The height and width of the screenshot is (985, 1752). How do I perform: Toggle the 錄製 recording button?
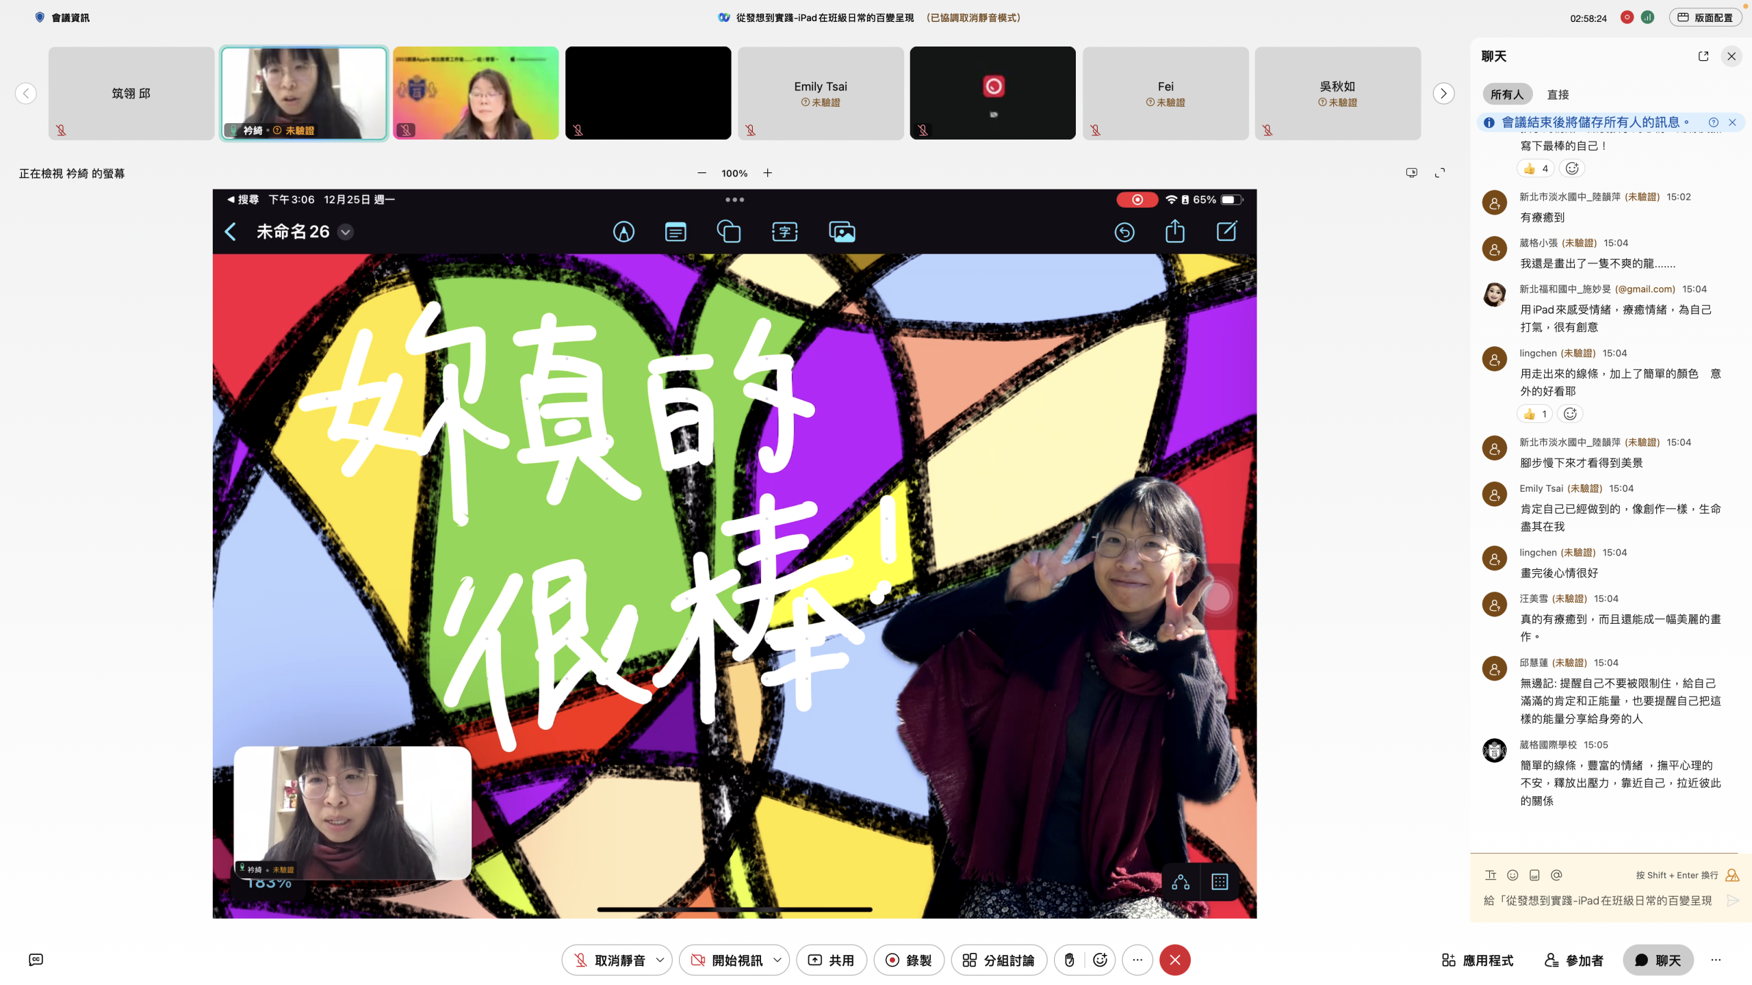[x=908, y=960]
